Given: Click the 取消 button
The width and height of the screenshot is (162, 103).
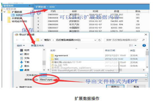Looking at the screenshot, I should (x=136, y=86).
